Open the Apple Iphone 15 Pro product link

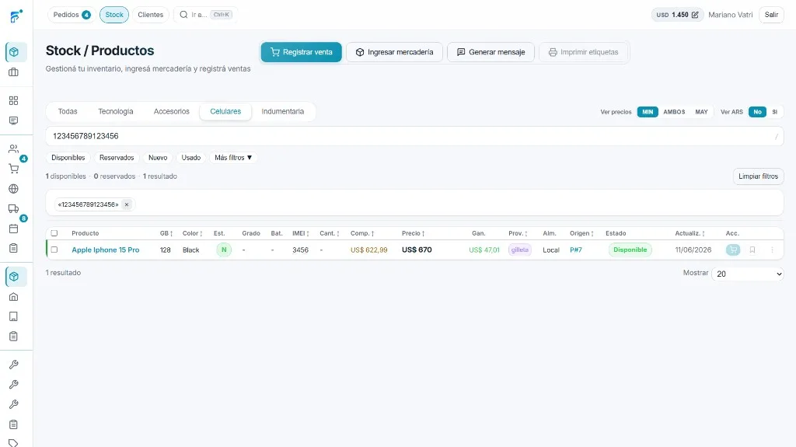pos(106,250)
